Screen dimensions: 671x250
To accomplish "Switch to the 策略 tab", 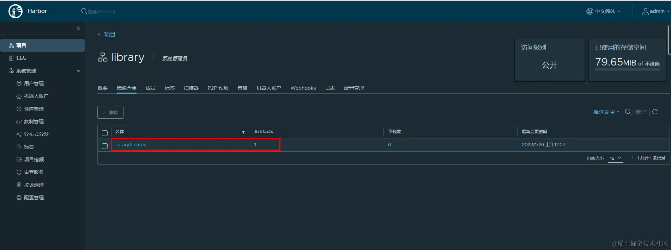I will point(242,88).
